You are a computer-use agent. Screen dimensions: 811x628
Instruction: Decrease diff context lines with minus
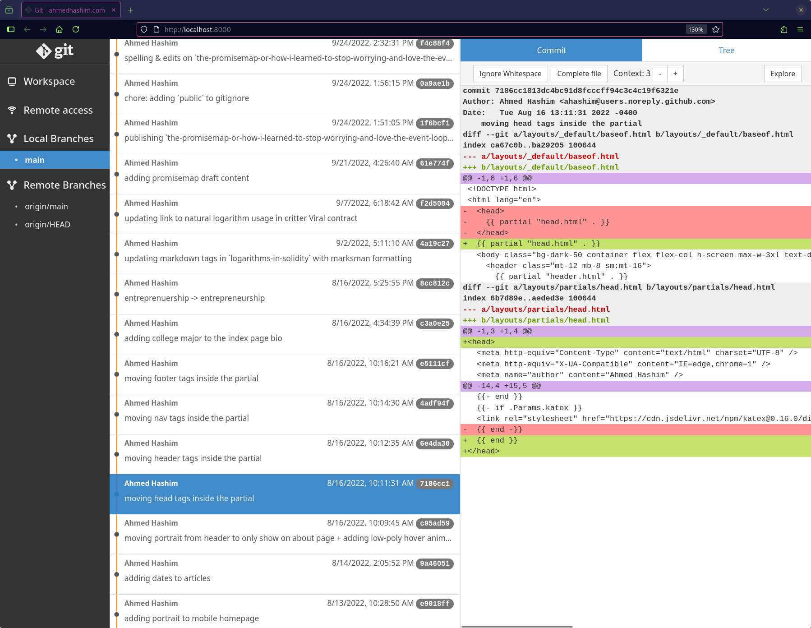pyautogui.click(x=660, y=74)
